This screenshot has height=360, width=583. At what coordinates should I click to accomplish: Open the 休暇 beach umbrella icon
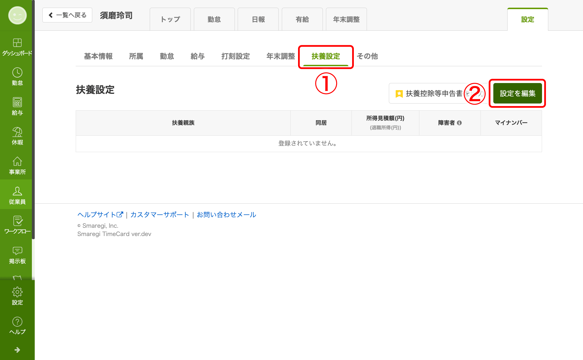pyautogui.click(x=17, y=132)
